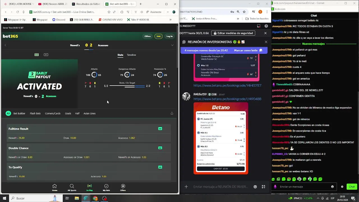Click the Enviar un mensaje Kick input
This screenshot has height=202, width=359.
point(305,187)
